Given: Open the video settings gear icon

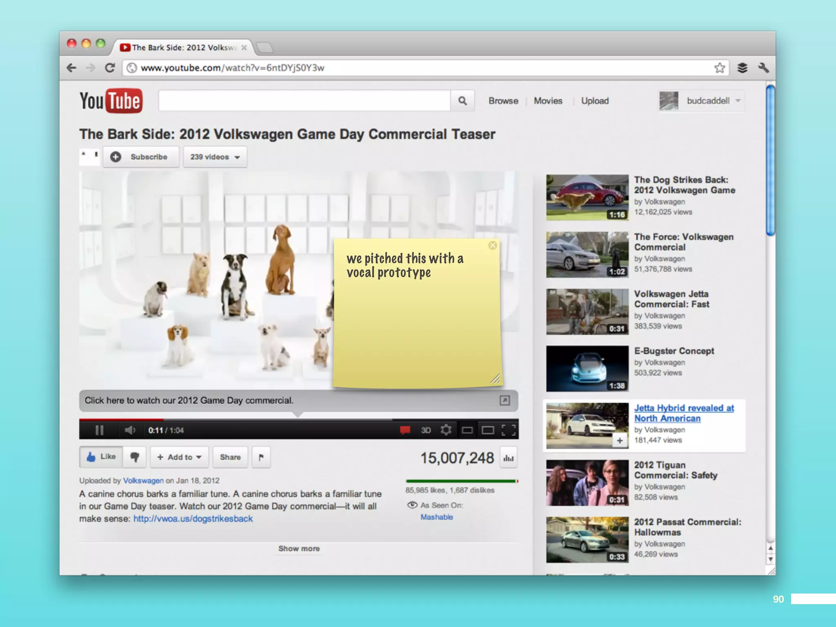Looking at the screenshot, I should pos(446,430).
